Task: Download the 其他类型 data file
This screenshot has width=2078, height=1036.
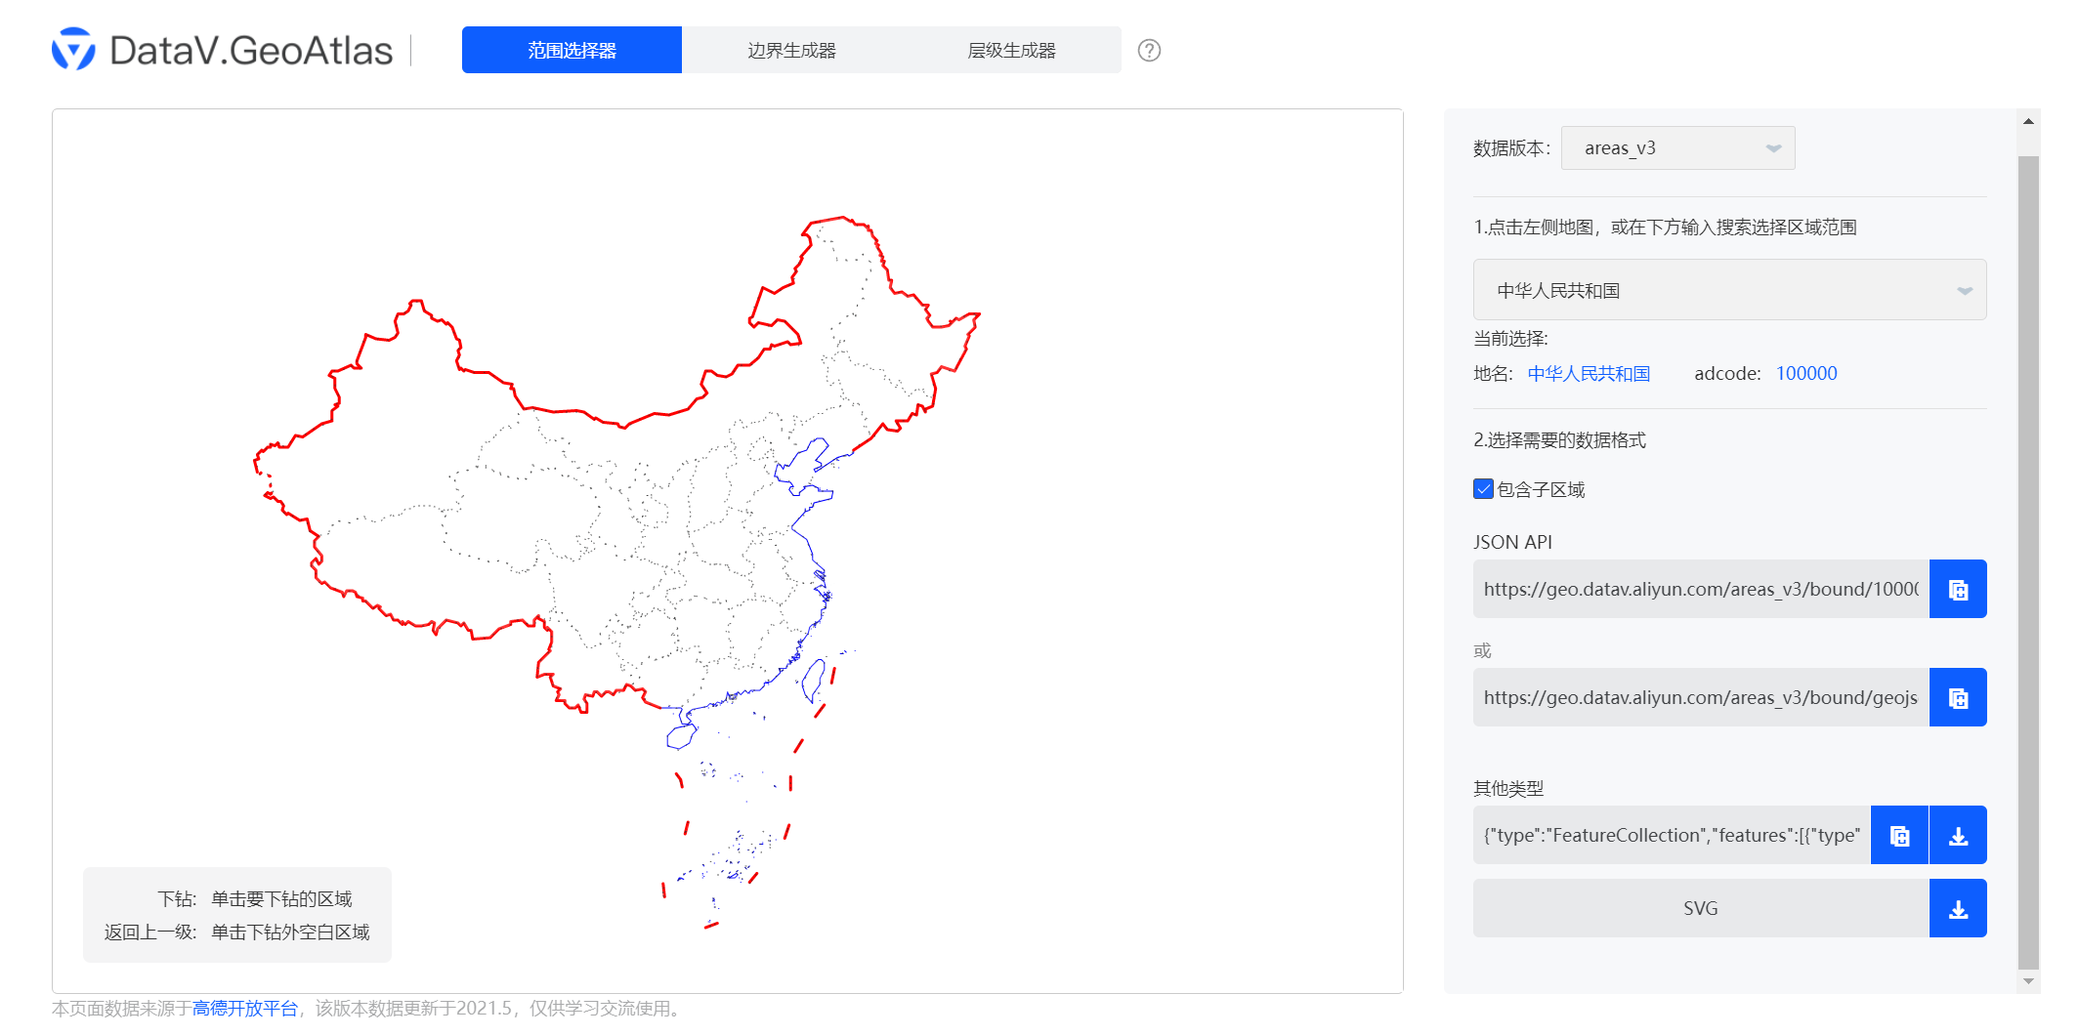Action: coord(1958,835)
